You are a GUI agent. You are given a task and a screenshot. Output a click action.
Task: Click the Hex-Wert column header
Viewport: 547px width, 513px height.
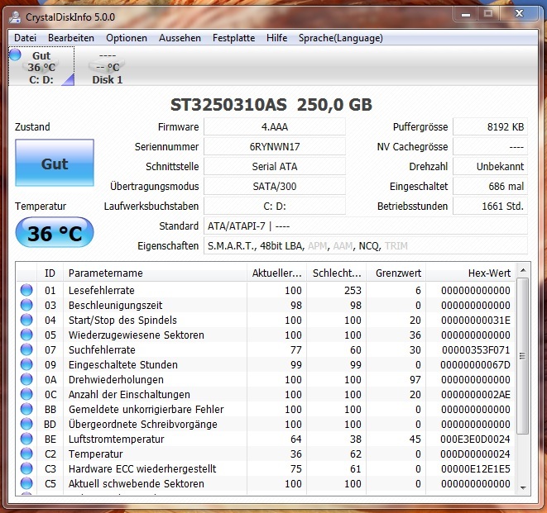[x=471, y=273]
